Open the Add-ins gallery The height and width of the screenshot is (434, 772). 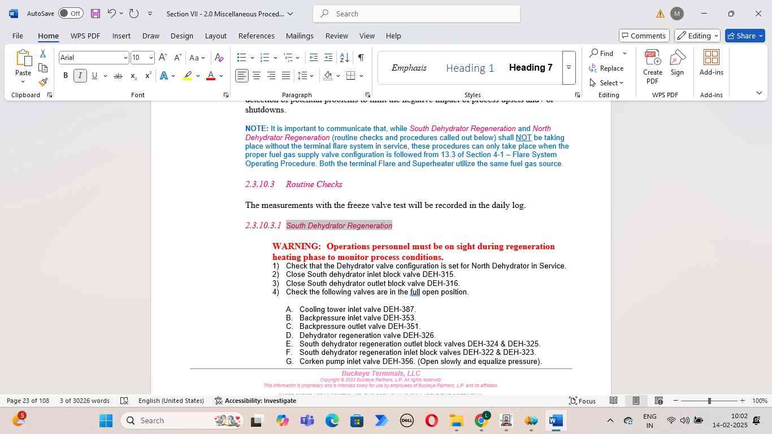coord(711,62)
